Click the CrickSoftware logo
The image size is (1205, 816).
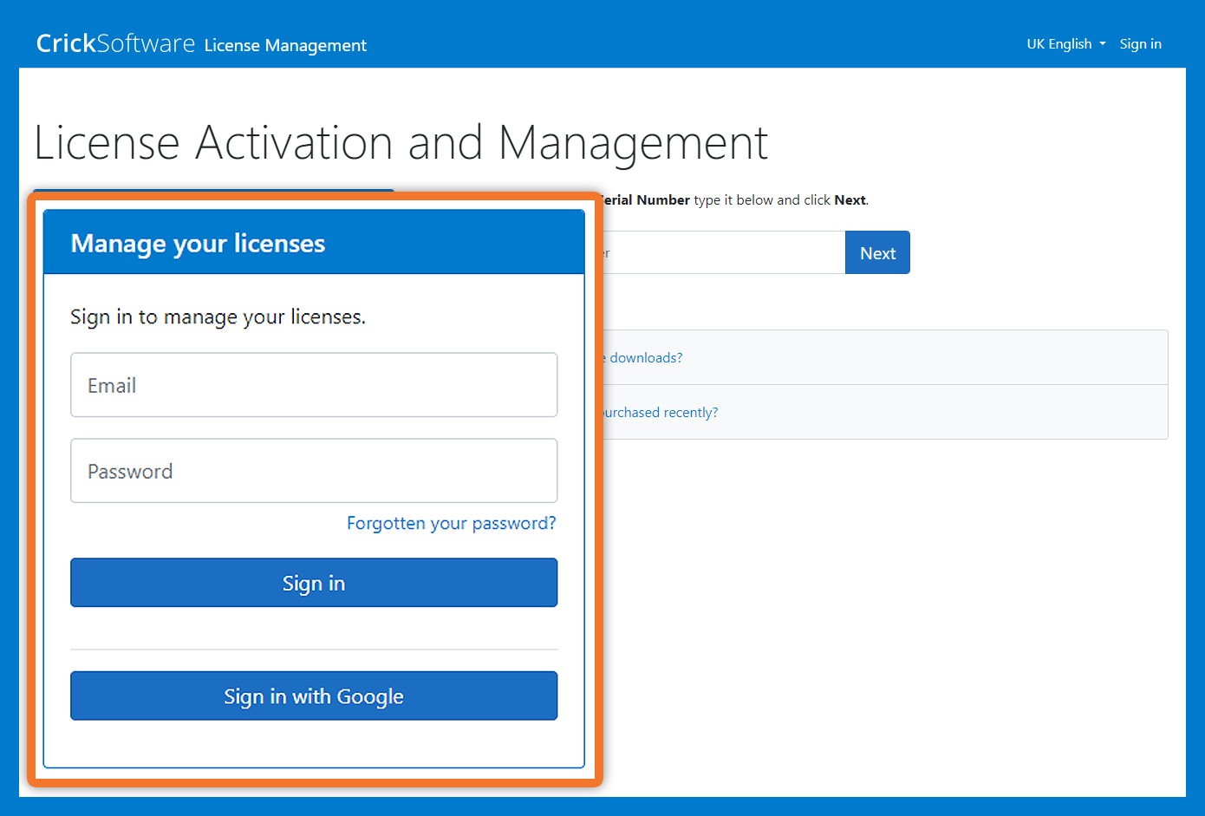pos(115,43)
